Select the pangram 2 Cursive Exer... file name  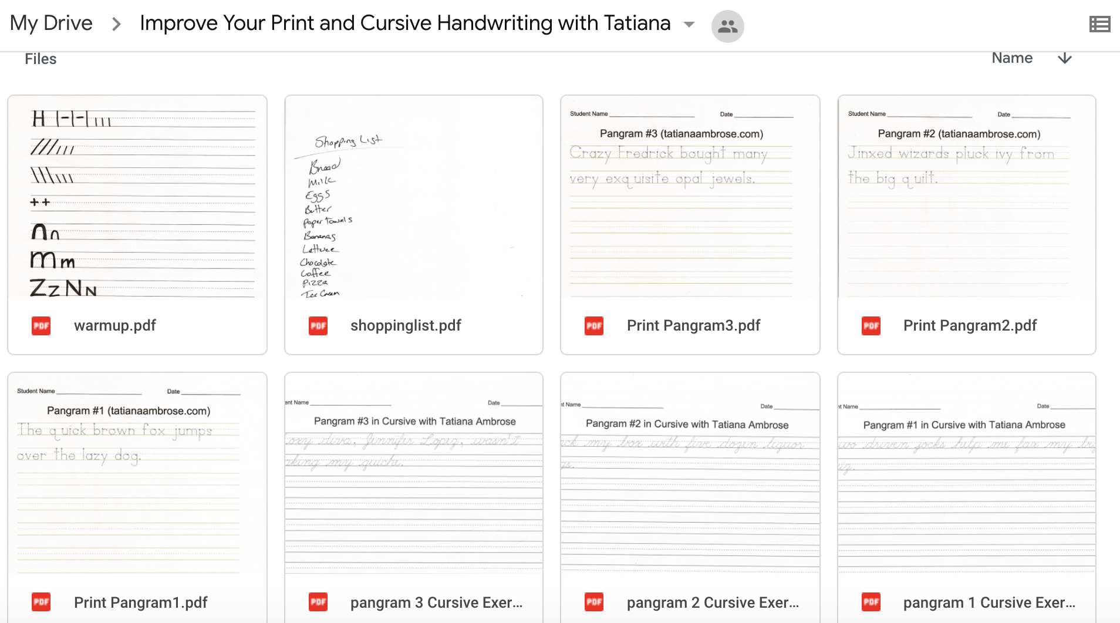[713, 602]
